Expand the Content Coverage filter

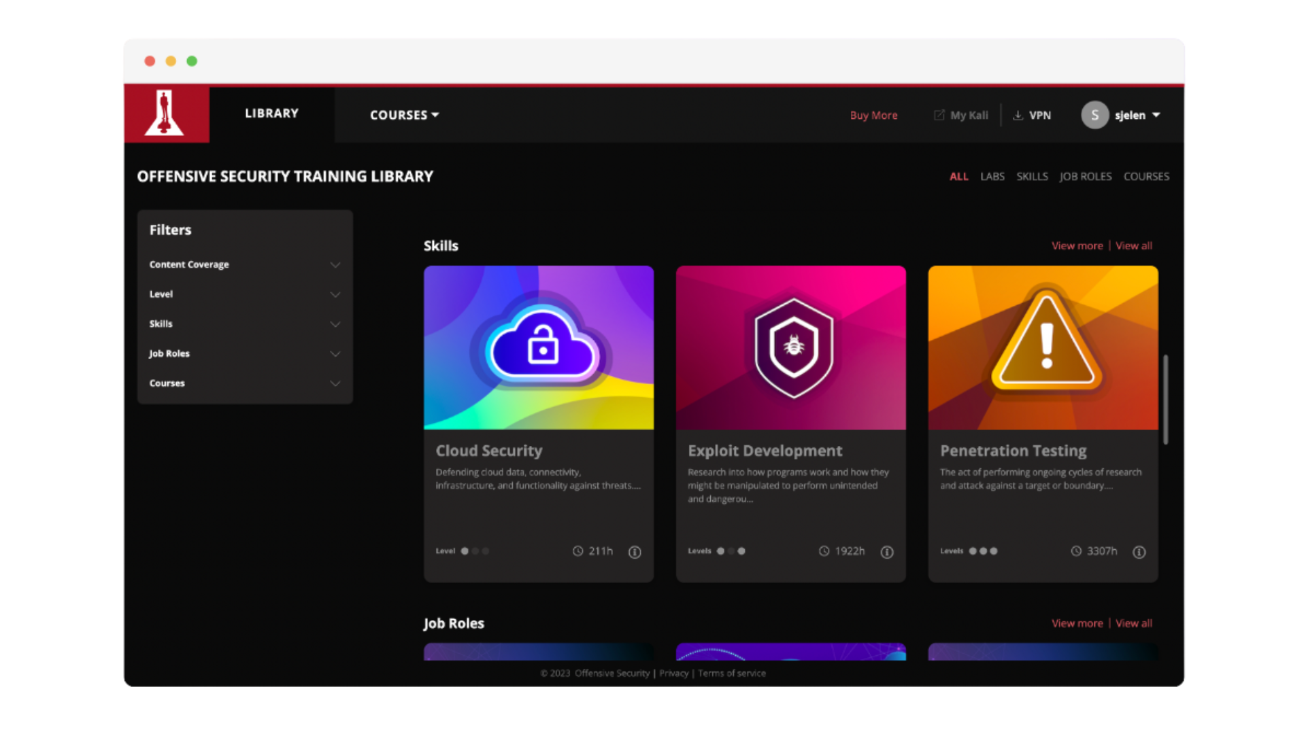coord(335,264)
